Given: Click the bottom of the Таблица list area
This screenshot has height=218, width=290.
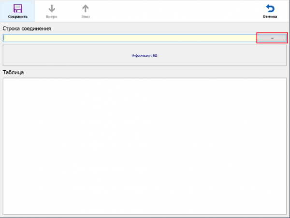Looking at the screenshot, I should pos(145,210).
